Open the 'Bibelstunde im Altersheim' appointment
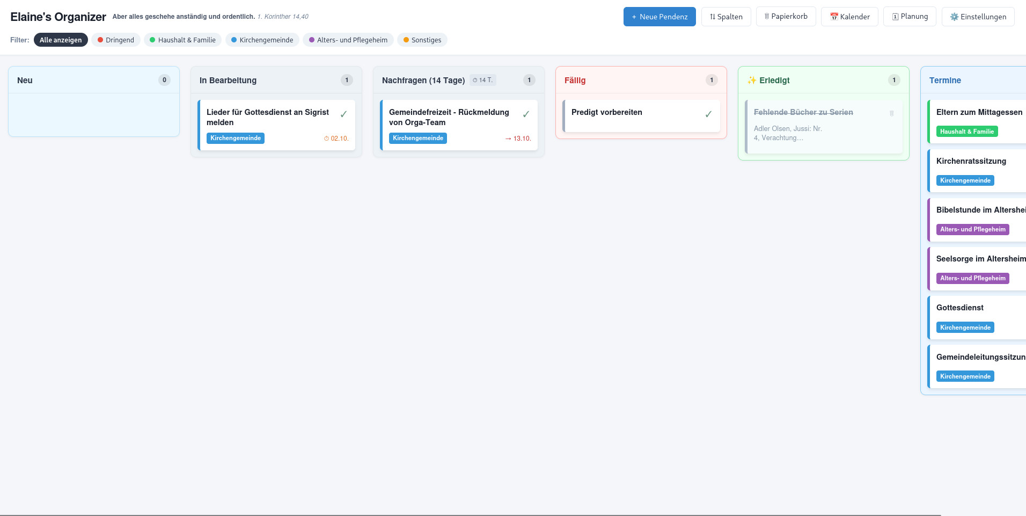Viewport: 1026px width, 516px height. click(977, 220)
